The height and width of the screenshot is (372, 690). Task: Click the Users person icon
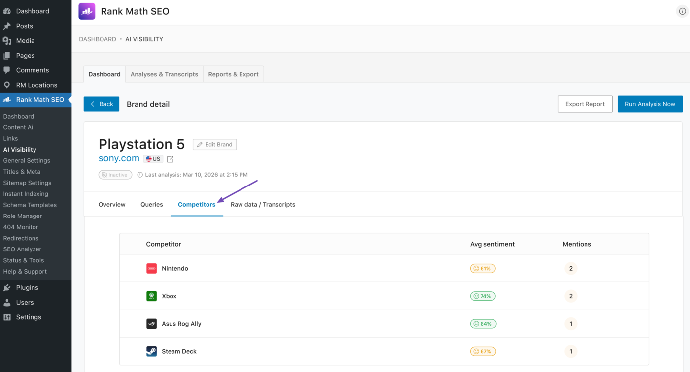coord(7,302)
